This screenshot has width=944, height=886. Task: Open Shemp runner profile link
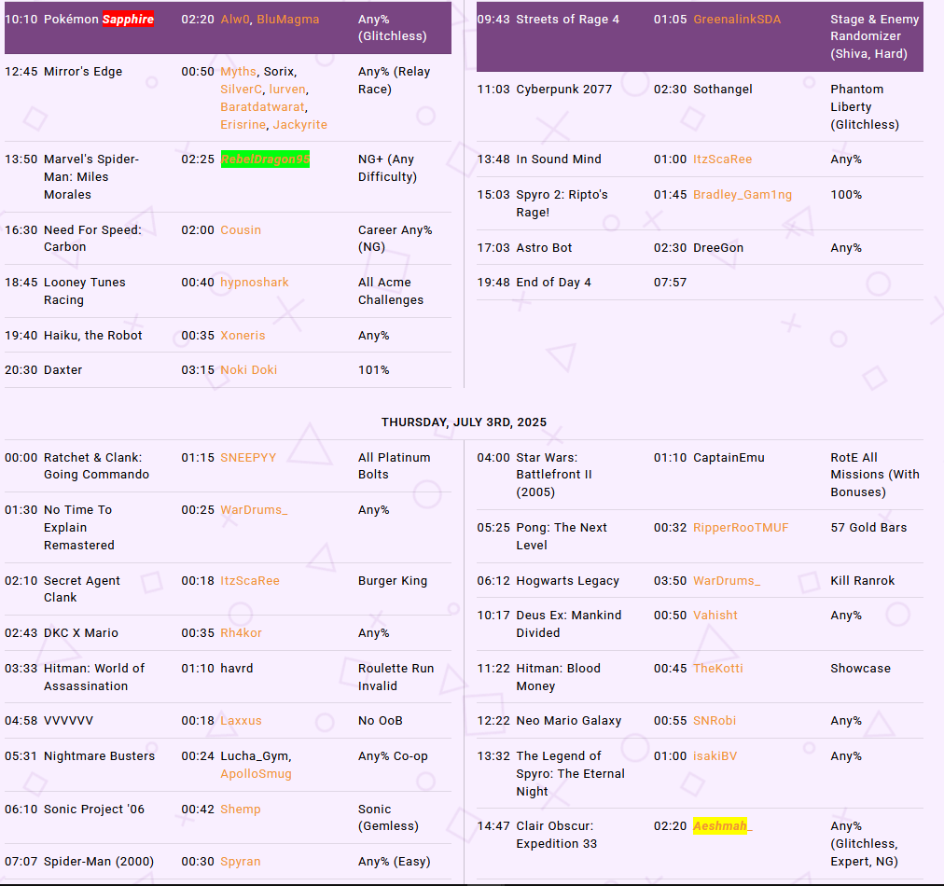241,810
